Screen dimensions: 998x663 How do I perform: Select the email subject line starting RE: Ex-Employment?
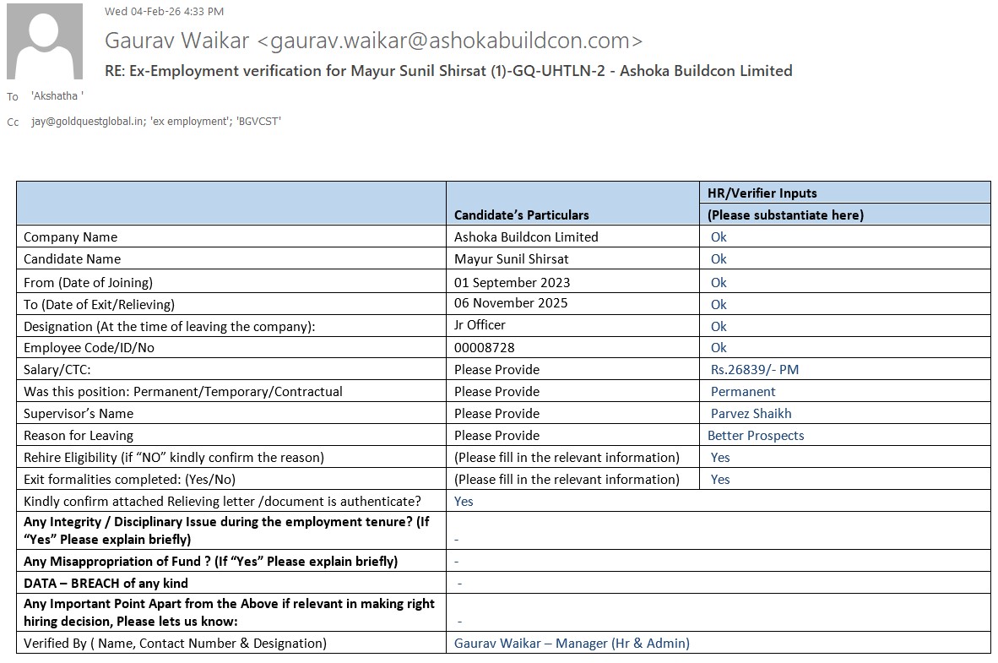448,71
